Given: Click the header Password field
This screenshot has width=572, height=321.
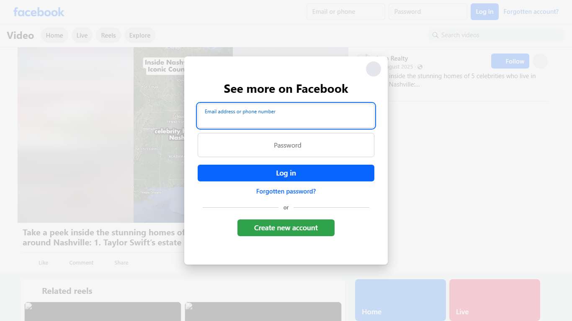Looking at the screenshot, I should pos(428,12).
